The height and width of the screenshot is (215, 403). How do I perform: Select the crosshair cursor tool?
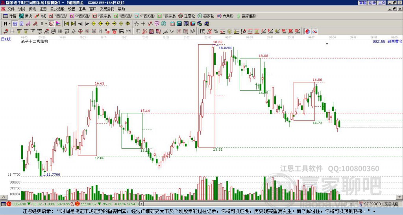pos(143,24)
